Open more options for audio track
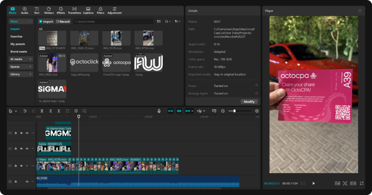Image resolution: width=372 pixels, height=195 pixels. point(32,182)
